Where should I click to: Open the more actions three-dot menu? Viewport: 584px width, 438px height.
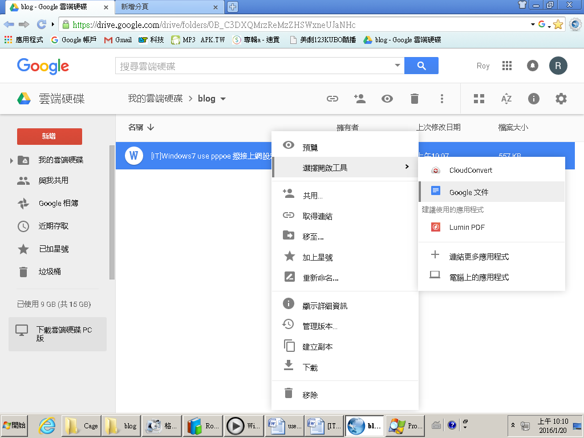click(x=442, y=99)
